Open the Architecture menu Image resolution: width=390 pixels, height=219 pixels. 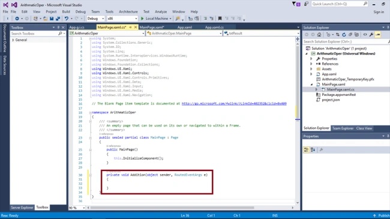click(128, 11)
